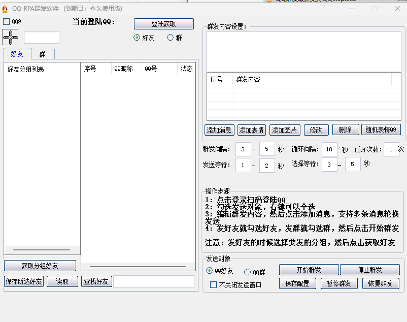This screenshot has height=322, width=407.
Task: Click the 群发内容 column header
Action: click(x=312, y=79)
